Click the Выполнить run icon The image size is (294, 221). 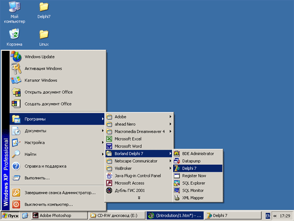pos(17,178)
